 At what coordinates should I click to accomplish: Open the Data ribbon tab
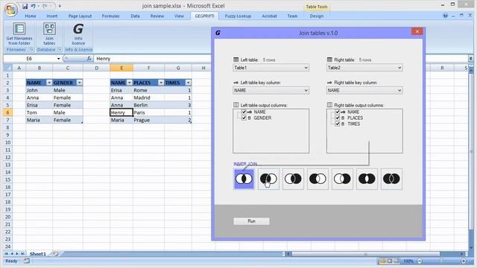click(135, 16)
